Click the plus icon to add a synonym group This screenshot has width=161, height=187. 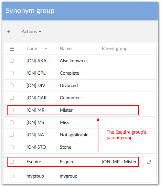coord(9,31)
